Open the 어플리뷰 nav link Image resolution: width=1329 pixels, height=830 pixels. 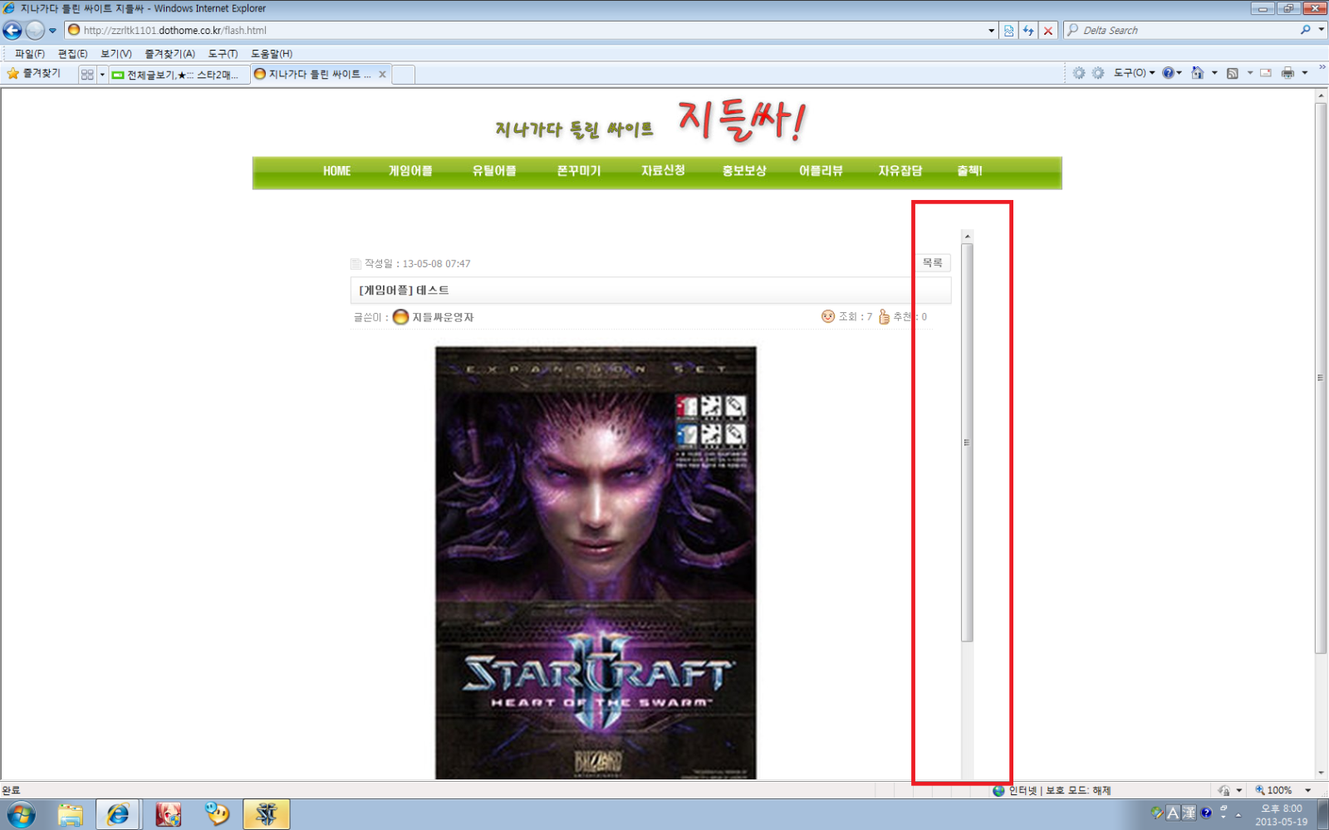(821, 171)
